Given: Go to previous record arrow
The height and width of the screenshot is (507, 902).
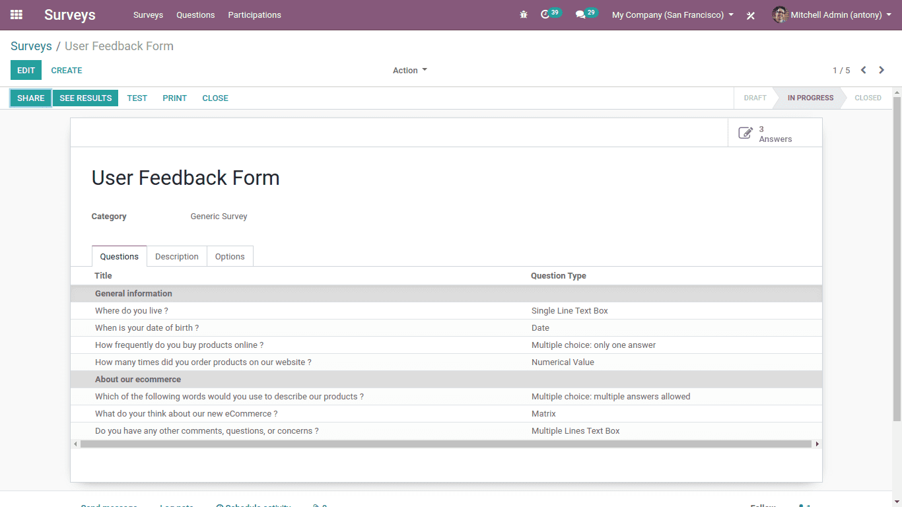Looking at the screenshot, I should click(863, 70).
